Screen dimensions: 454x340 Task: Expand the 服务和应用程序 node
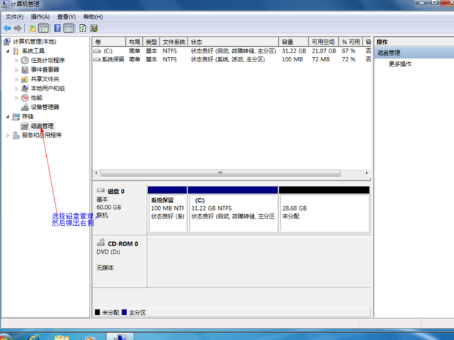tap(8, 135)
